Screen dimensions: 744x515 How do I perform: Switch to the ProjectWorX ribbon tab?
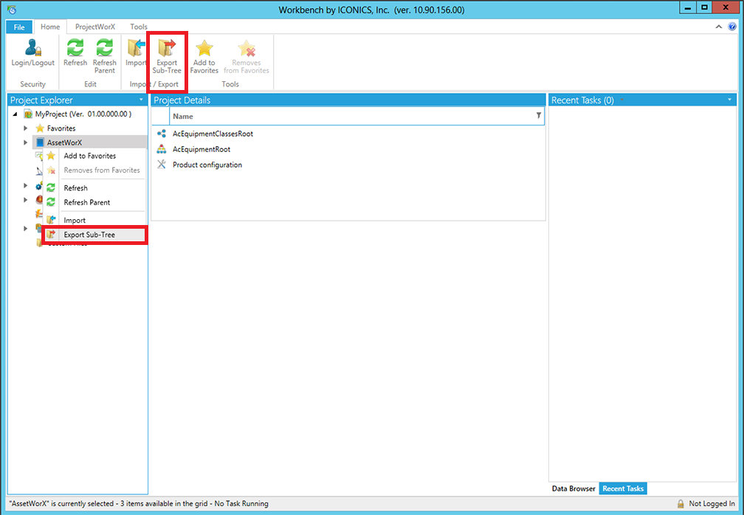click(x=94, y=27)
